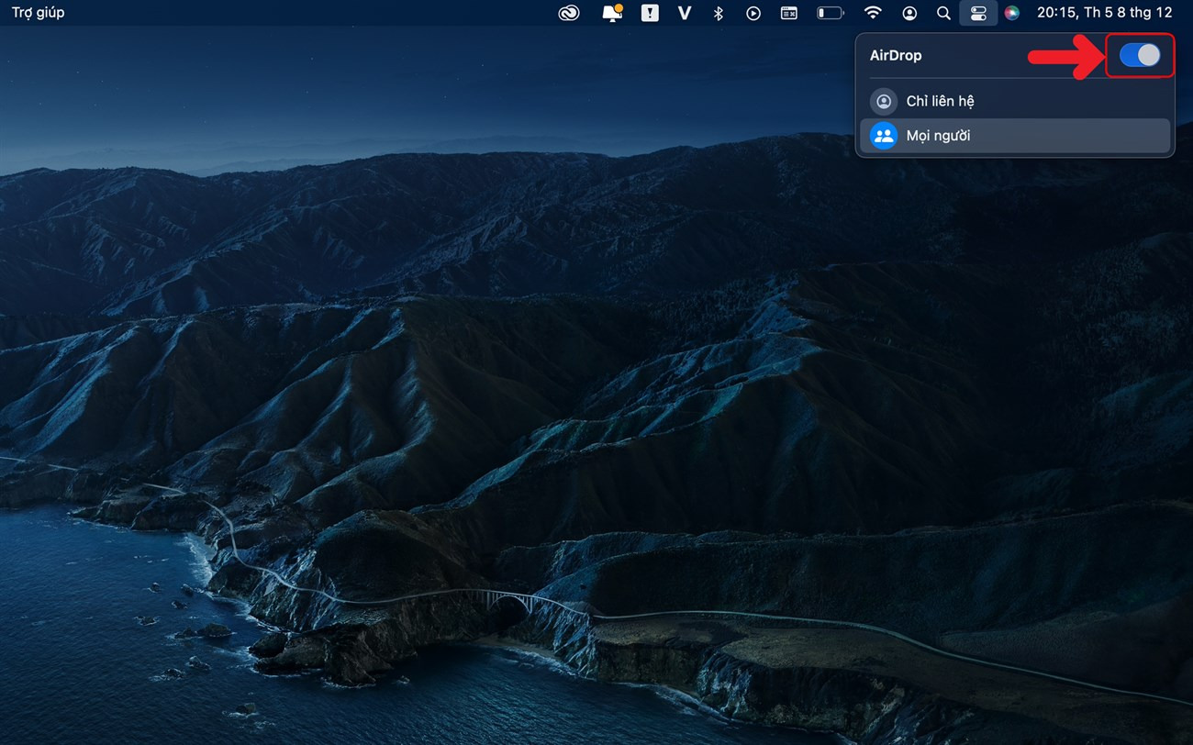Open the V app menu bar icon
The height and width of the screenshot is (745, 1193).
pyautogui.click(x=684, y=13)
